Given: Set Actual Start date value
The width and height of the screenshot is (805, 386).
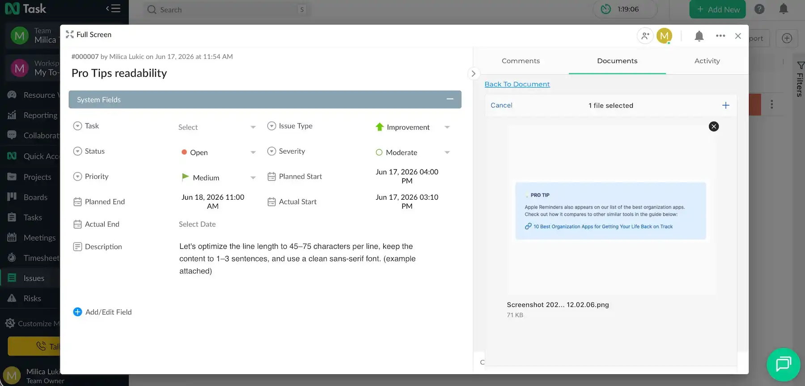Looking at the screenshot, I should point(407,201).
